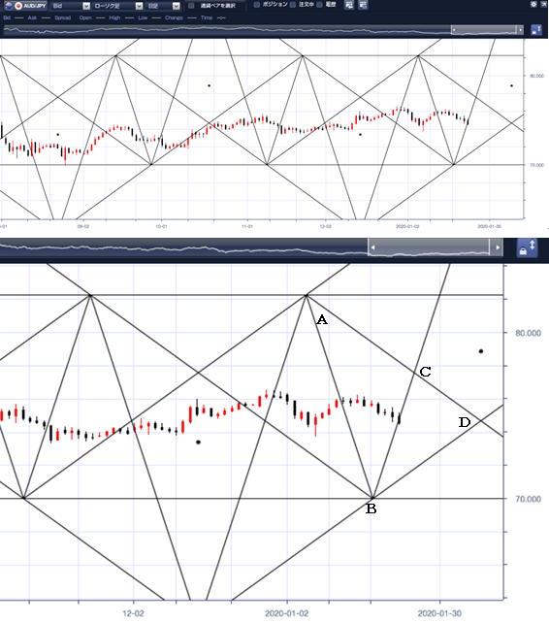549x623 pixels.
Task: Toggle the 注文中 checkbox
Action: point(293,5)
